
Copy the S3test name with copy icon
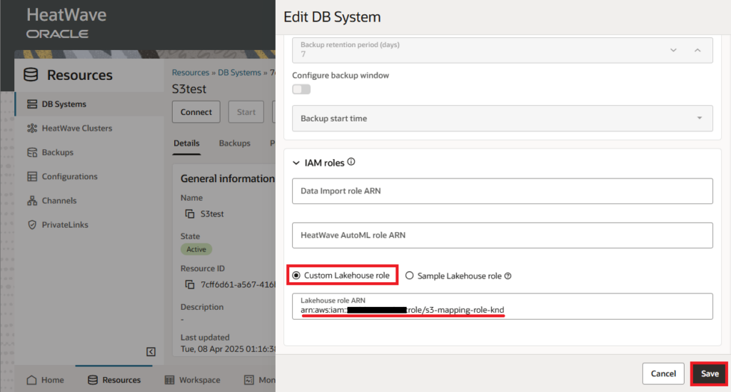coord(190,214)
